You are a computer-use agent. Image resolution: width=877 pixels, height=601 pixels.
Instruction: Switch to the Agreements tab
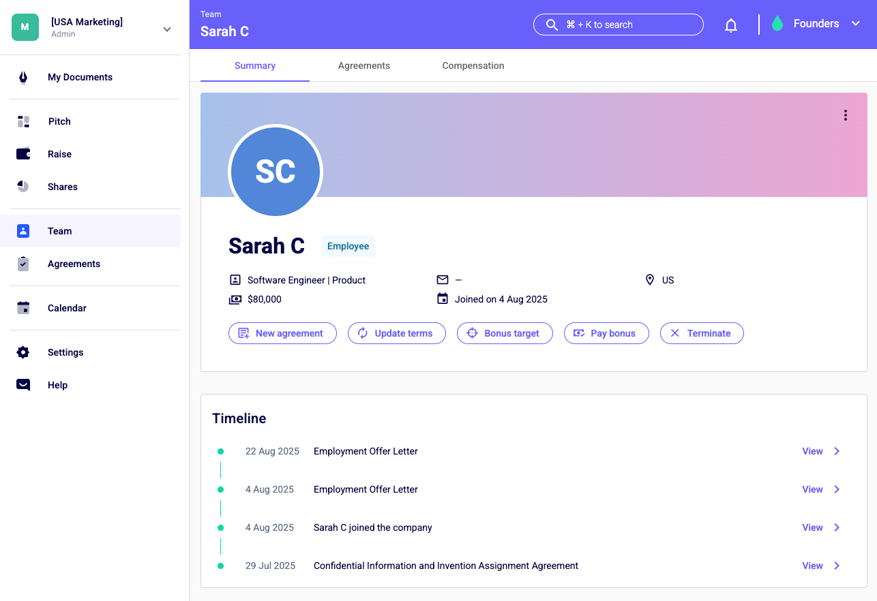coord(364,65)
